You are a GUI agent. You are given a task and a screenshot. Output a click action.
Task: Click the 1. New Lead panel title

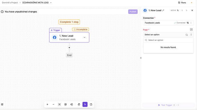point(155,11)
